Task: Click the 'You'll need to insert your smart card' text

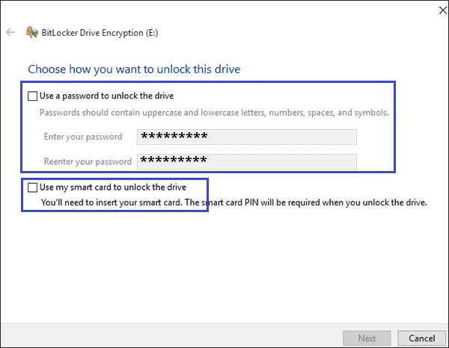Action: click(233, 202)
